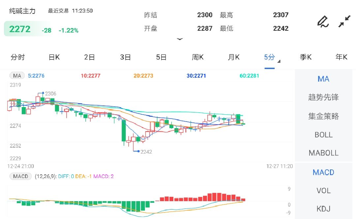The height and width of the screenshot is (219, 356).
Task: Select the 趋势先锋 indicator
Action: click(323, 97)
